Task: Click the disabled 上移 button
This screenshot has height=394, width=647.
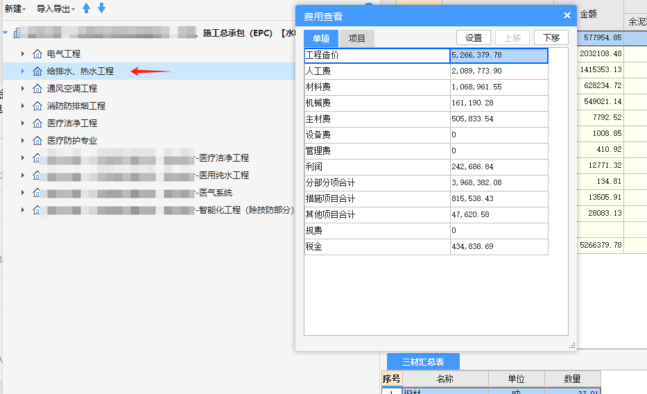Action: coord(512,38)
